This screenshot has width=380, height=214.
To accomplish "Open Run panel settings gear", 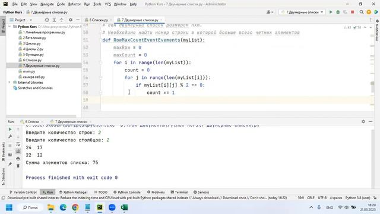I will (363, 121).
